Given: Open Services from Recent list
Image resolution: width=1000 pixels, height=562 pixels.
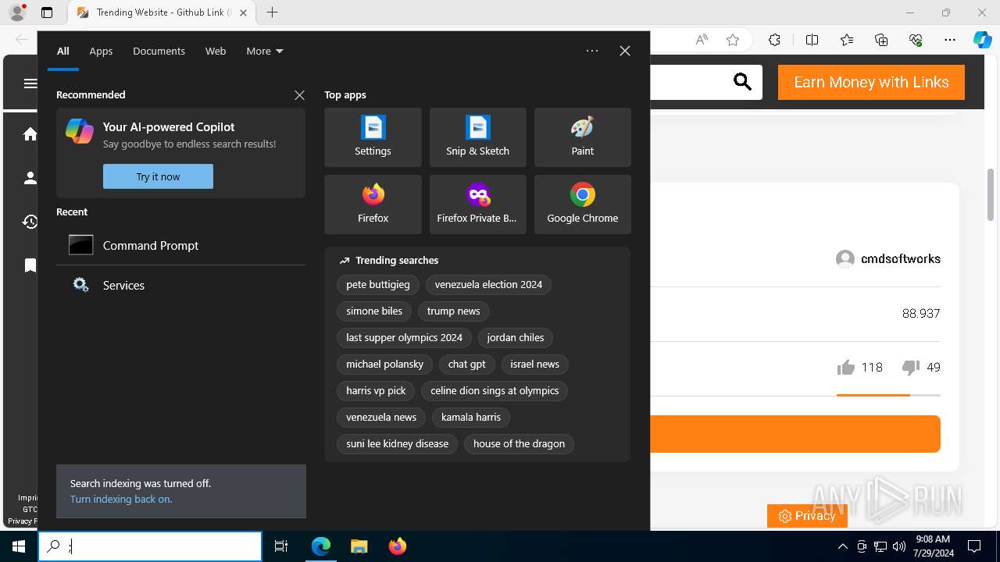Looking at the screenshot, I should [x=180, y=285].
